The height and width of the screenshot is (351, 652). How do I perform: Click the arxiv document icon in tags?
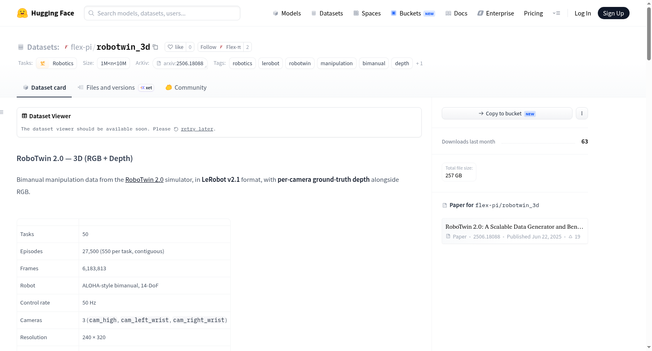(x=159, y=63)
